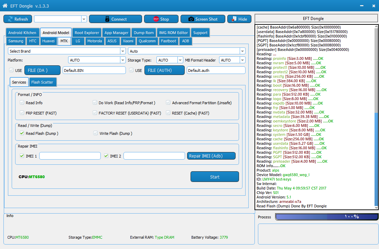This screenshot has width=379, height=249.
Task: Open the MB Format Header dropdown
Action: pyautogui.click(x=242, y=60)
